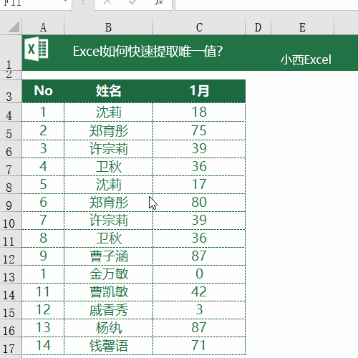358x358 pixels.
Task: Click the 'No' table header
Action: 43,91
